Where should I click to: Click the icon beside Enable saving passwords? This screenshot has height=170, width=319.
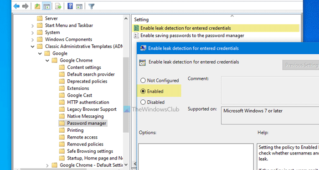tap(137, 36)
